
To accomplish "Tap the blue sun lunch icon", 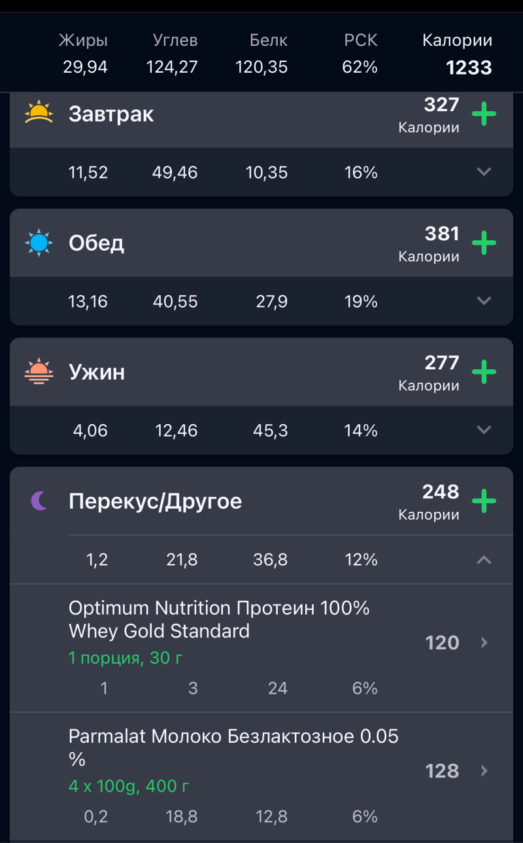I will click(38, 243).
